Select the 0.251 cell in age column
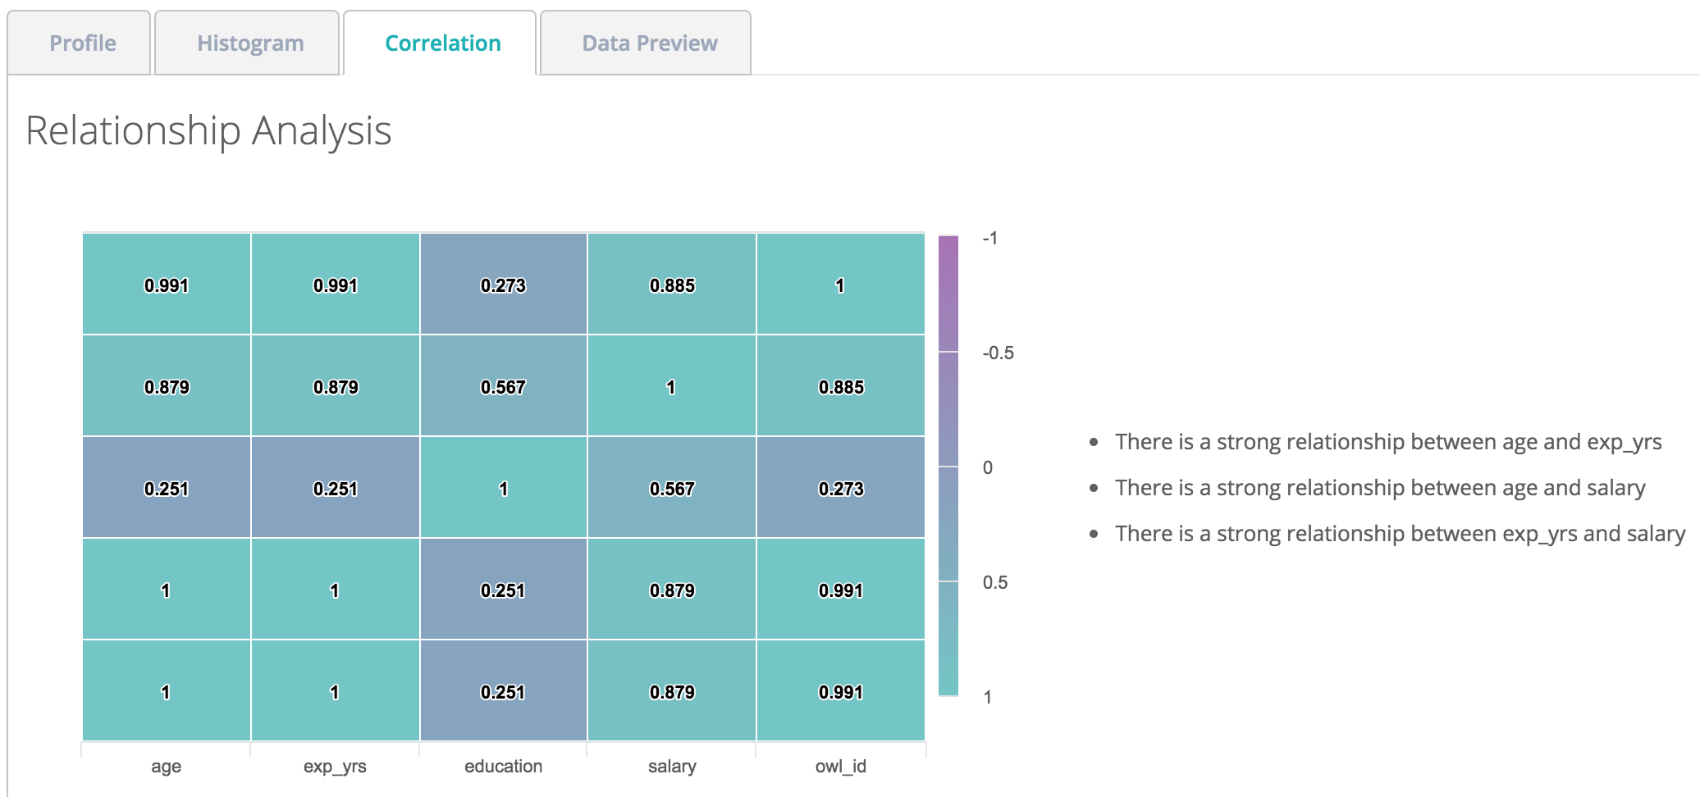The height and width of the screenshot is (797, 1700). point(167,489)
